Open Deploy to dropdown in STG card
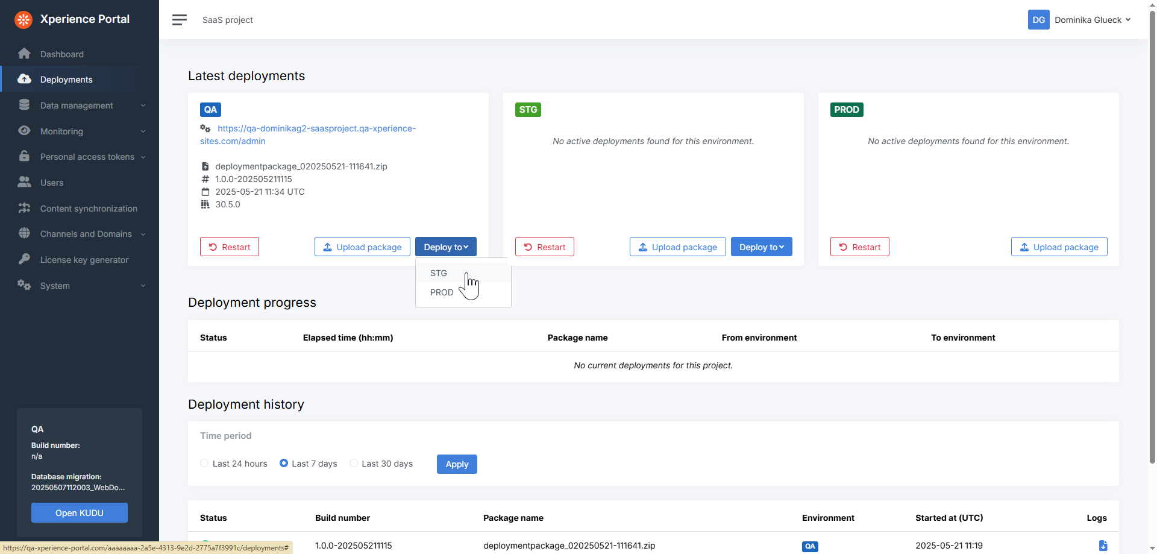 coord(761,247)
